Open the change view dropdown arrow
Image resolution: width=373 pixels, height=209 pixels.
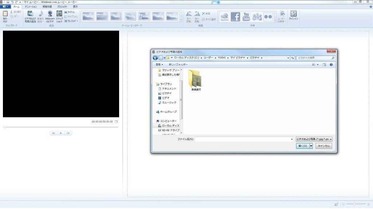coord(318,65)
